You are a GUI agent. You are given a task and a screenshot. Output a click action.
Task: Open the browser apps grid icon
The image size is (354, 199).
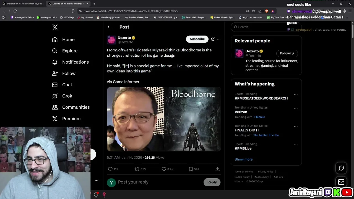coord(4,17)
